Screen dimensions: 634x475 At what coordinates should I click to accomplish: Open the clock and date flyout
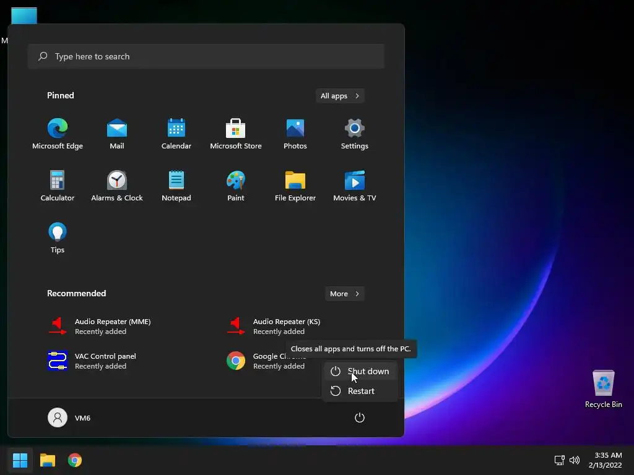(606, 460)
